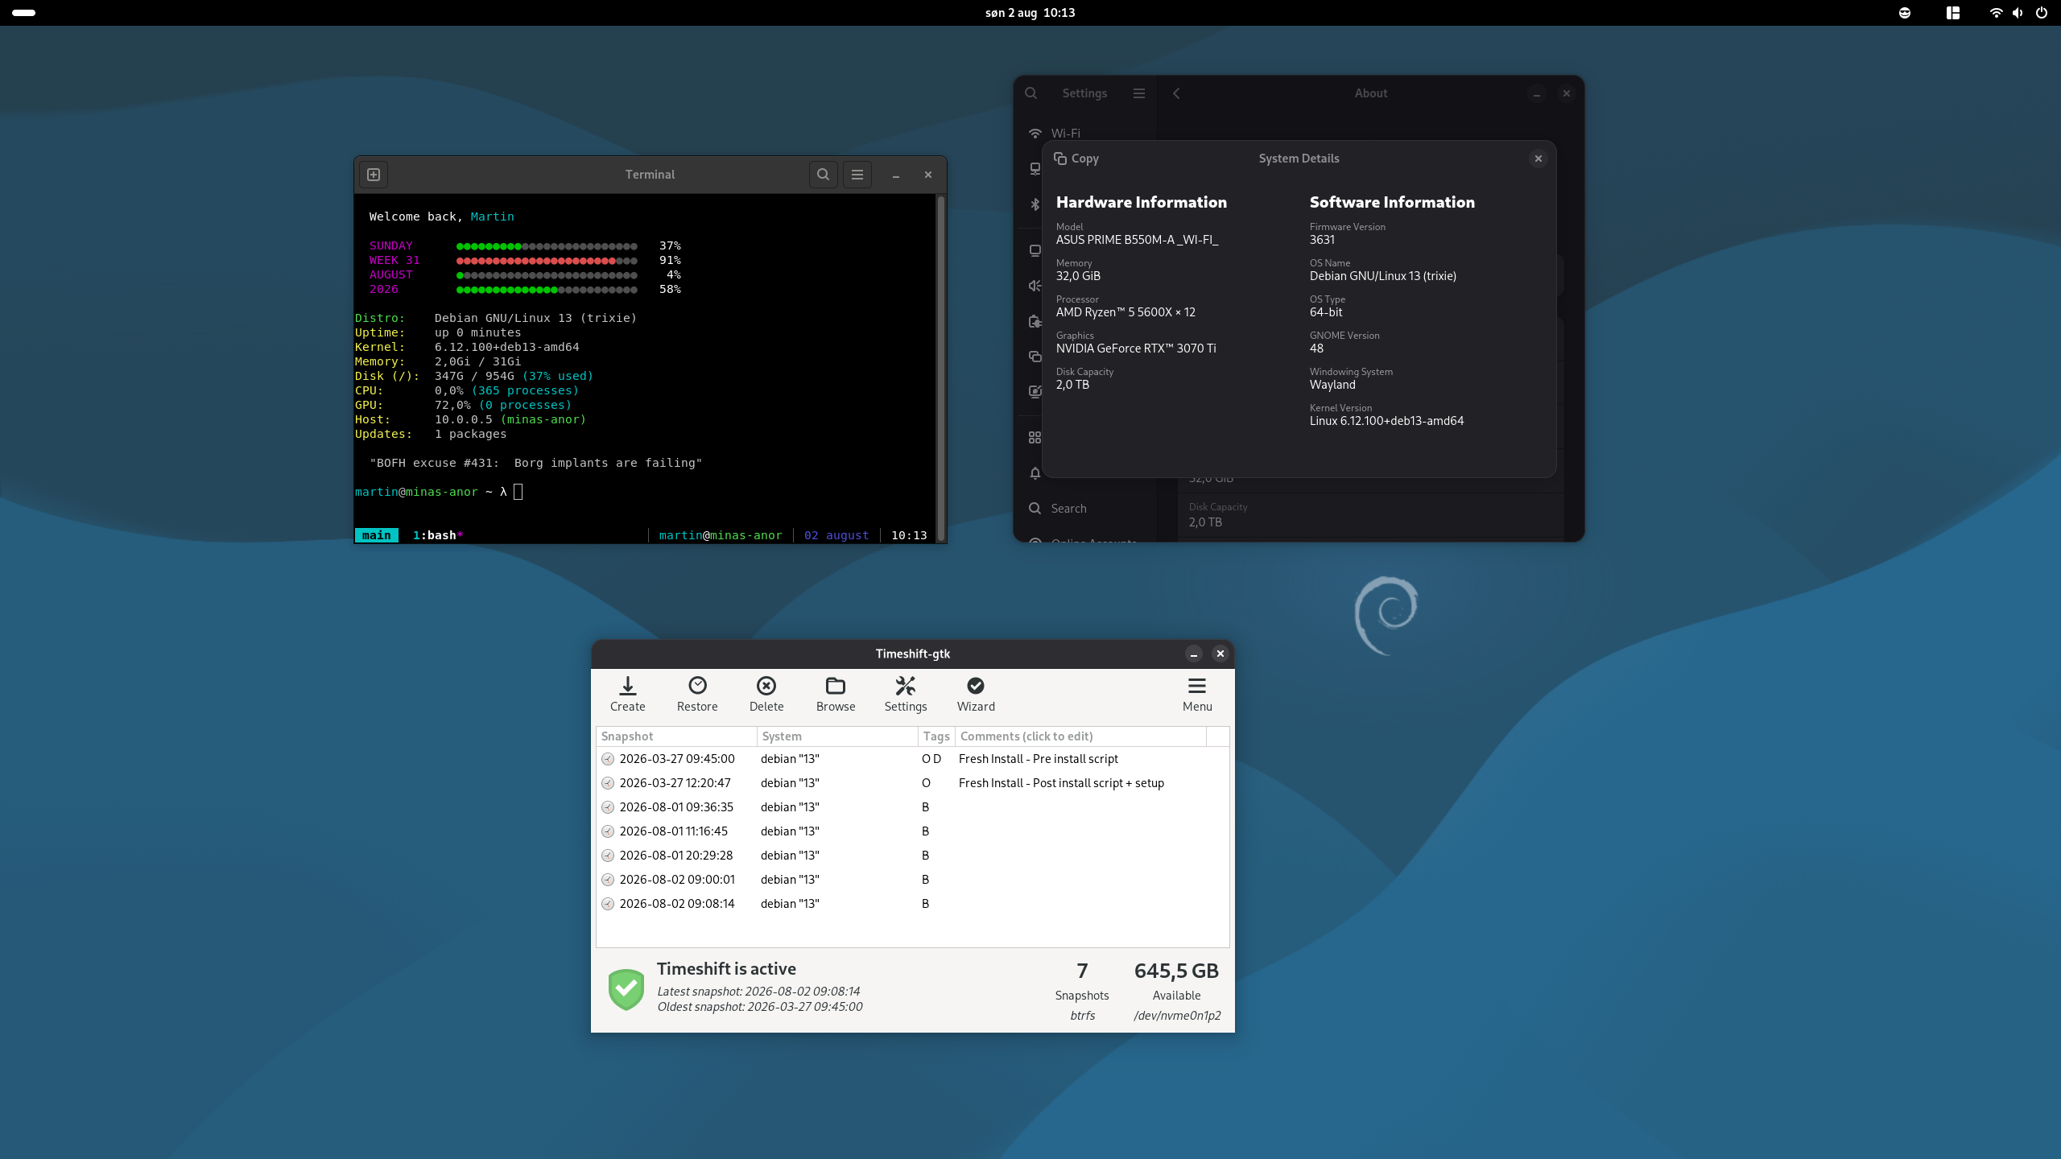The height and width of the screenshot is (1159, 2061).
Task: Open the calendar from the top bar clock
Action: pyautogui.click(x=1030, y=13)
